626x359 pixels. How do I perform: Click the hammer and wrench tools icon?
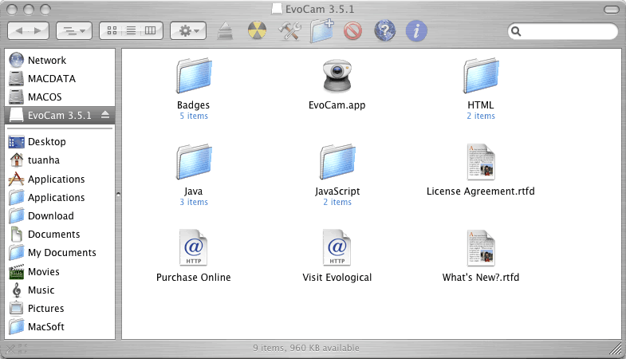289,31
